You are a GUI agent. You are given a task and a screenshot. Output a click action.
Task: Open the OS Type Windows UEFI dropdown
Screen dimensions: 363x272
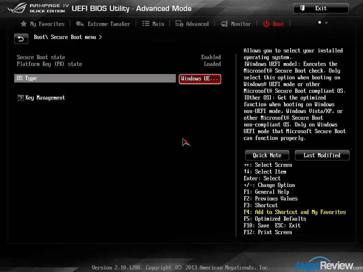[200, 79]
